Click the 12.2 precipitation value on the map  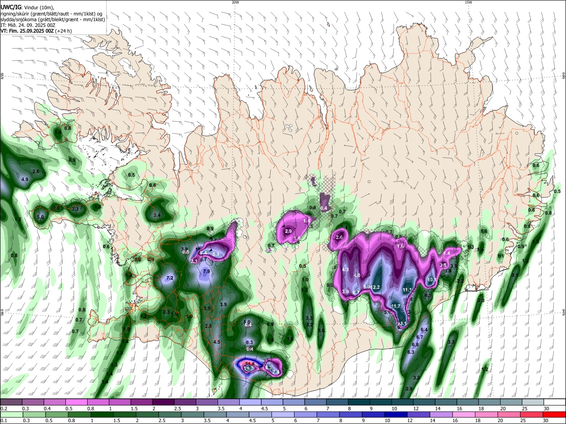tap(375, 287)
